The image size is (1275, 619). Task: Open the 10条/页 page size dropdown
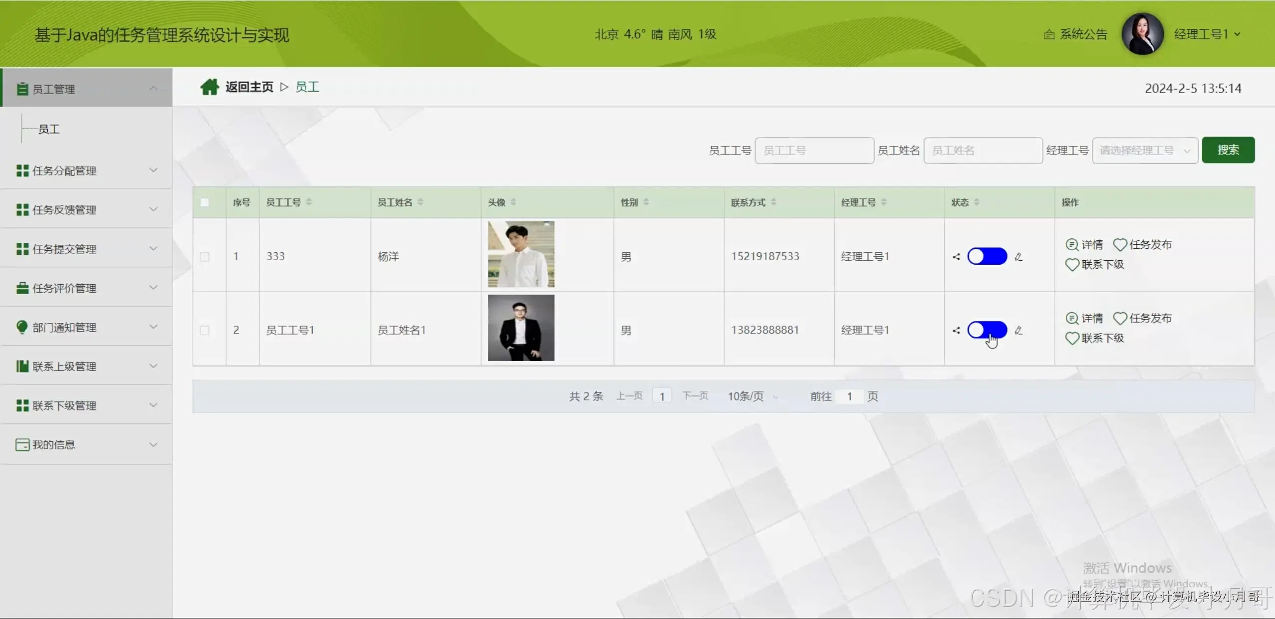[752, 397]
